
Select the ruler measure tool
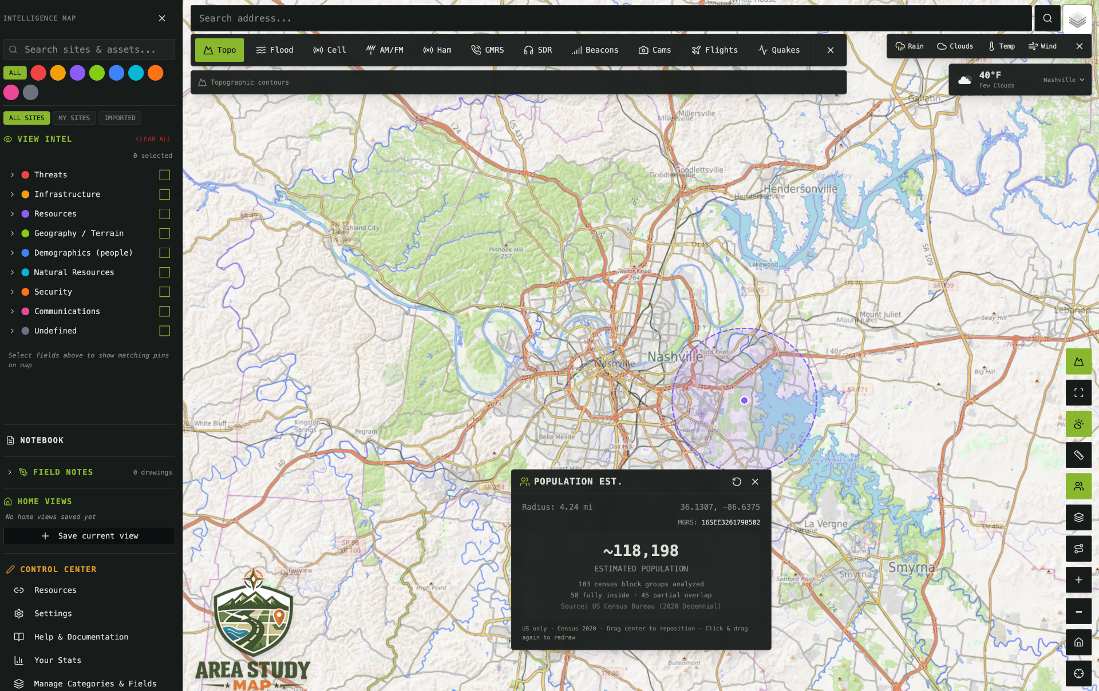1078,455
